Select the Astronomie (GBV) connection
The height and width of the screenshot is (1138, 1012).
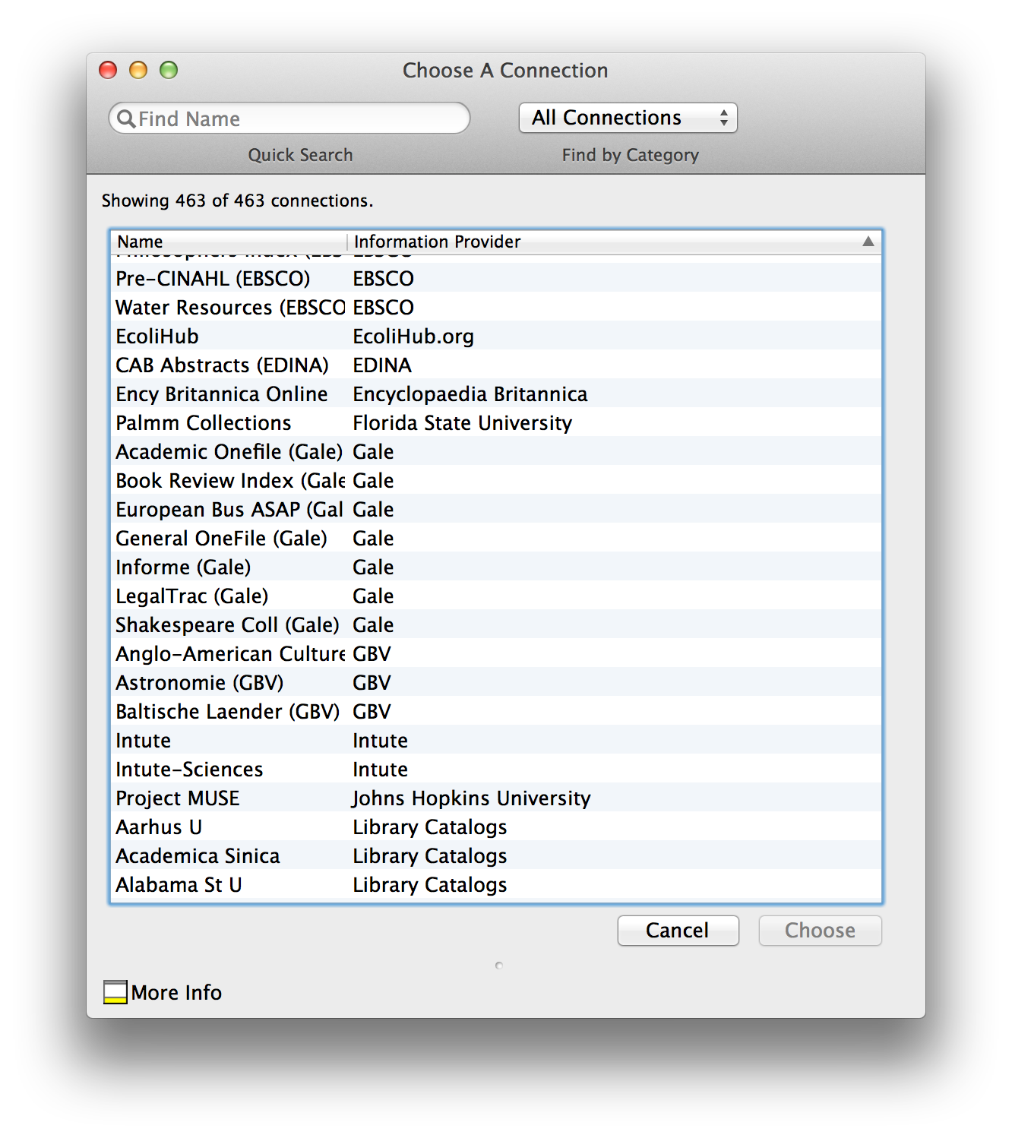[496, 682]
